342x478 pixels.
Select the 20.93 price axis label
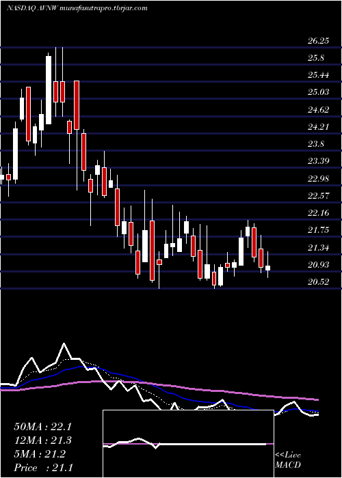click(319, 265)
